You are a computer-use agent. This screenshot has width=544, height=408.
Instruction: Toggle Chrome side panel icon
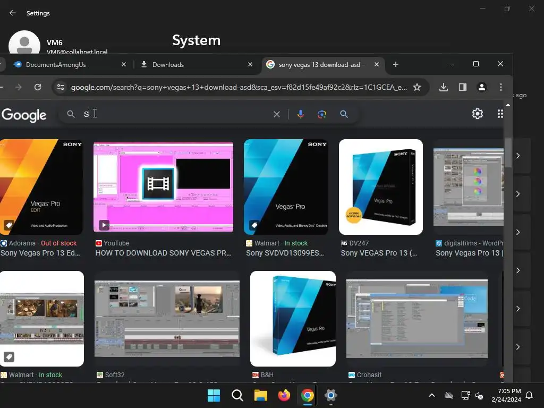(x=463, y=87)
